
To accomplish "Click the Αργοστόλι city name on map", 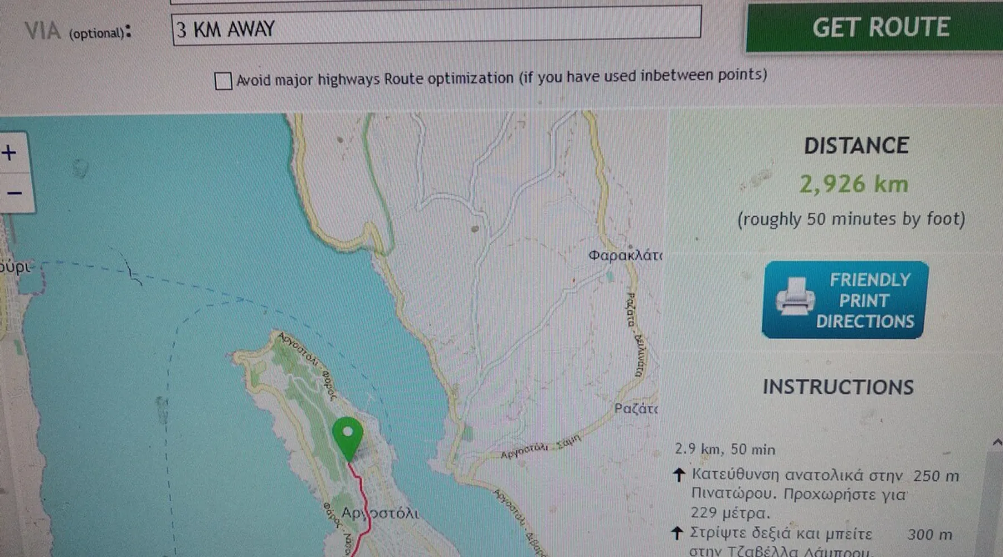I will 380,513.
